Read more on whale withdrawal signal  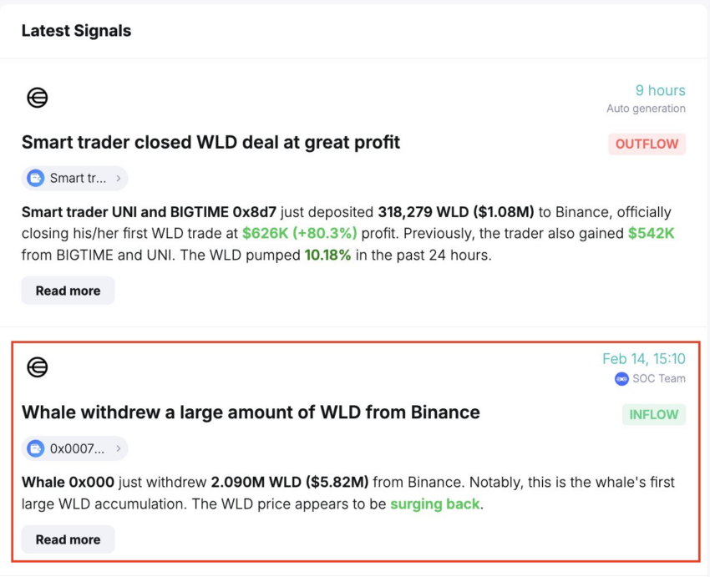pyautogui.click(x=68, y=539)
